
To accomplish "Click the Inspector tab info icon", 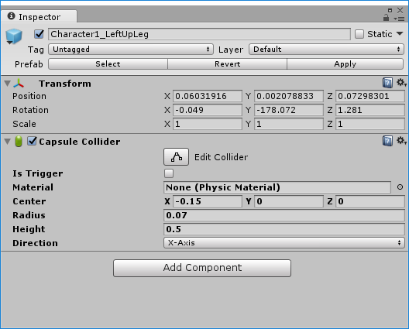I will (x=11, y=16).
